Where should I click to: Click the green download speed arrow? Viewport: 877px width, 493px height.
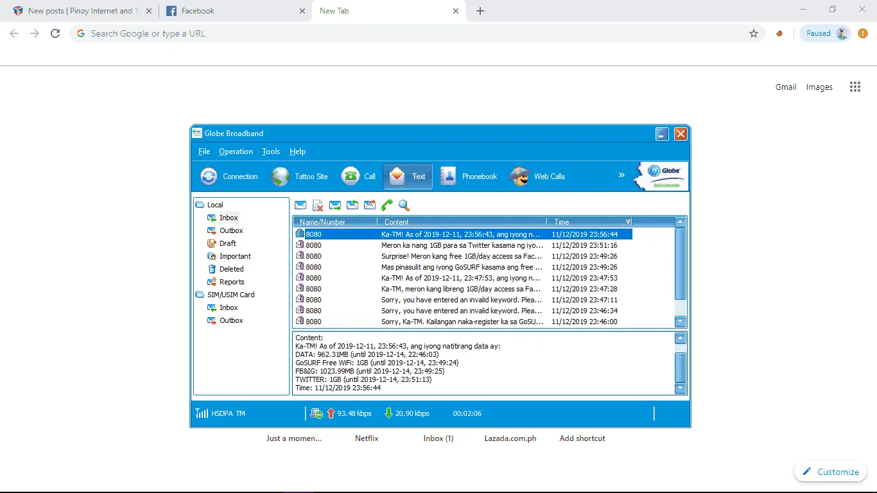388,413
